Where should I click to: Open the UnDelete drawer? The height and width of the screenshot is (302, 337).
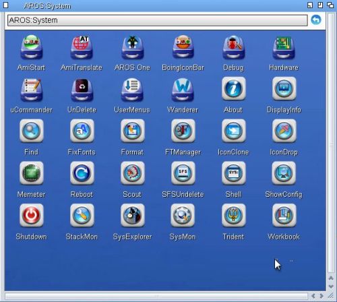(x=82, y=90)
